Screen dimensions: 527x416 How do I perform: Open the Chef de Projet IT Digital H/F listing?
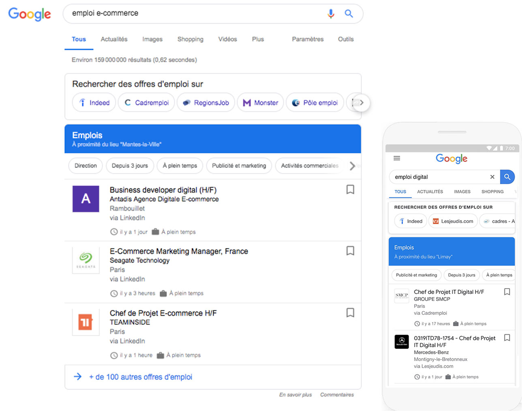449,292
